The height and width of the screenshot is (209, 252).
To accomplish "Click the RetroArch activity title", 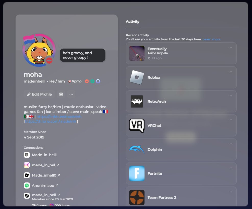I will coord(157,101).
